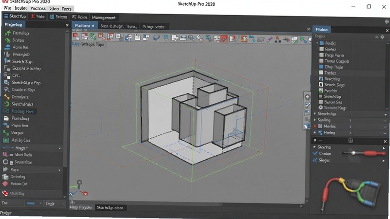Screen dimensions: 390x219
Task: Expand the arrow on the 'Slages' row
Action: point(384,161)
